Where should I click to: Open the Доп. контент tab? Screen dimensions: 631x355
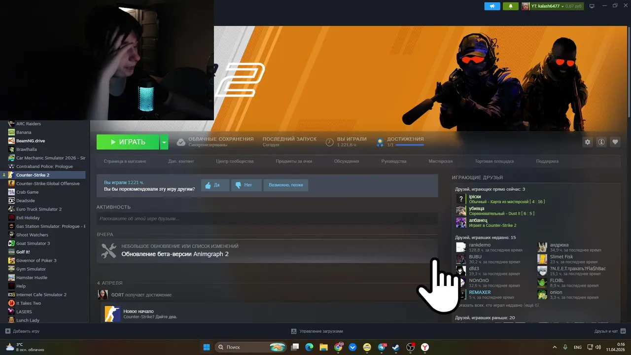point(181,161)
